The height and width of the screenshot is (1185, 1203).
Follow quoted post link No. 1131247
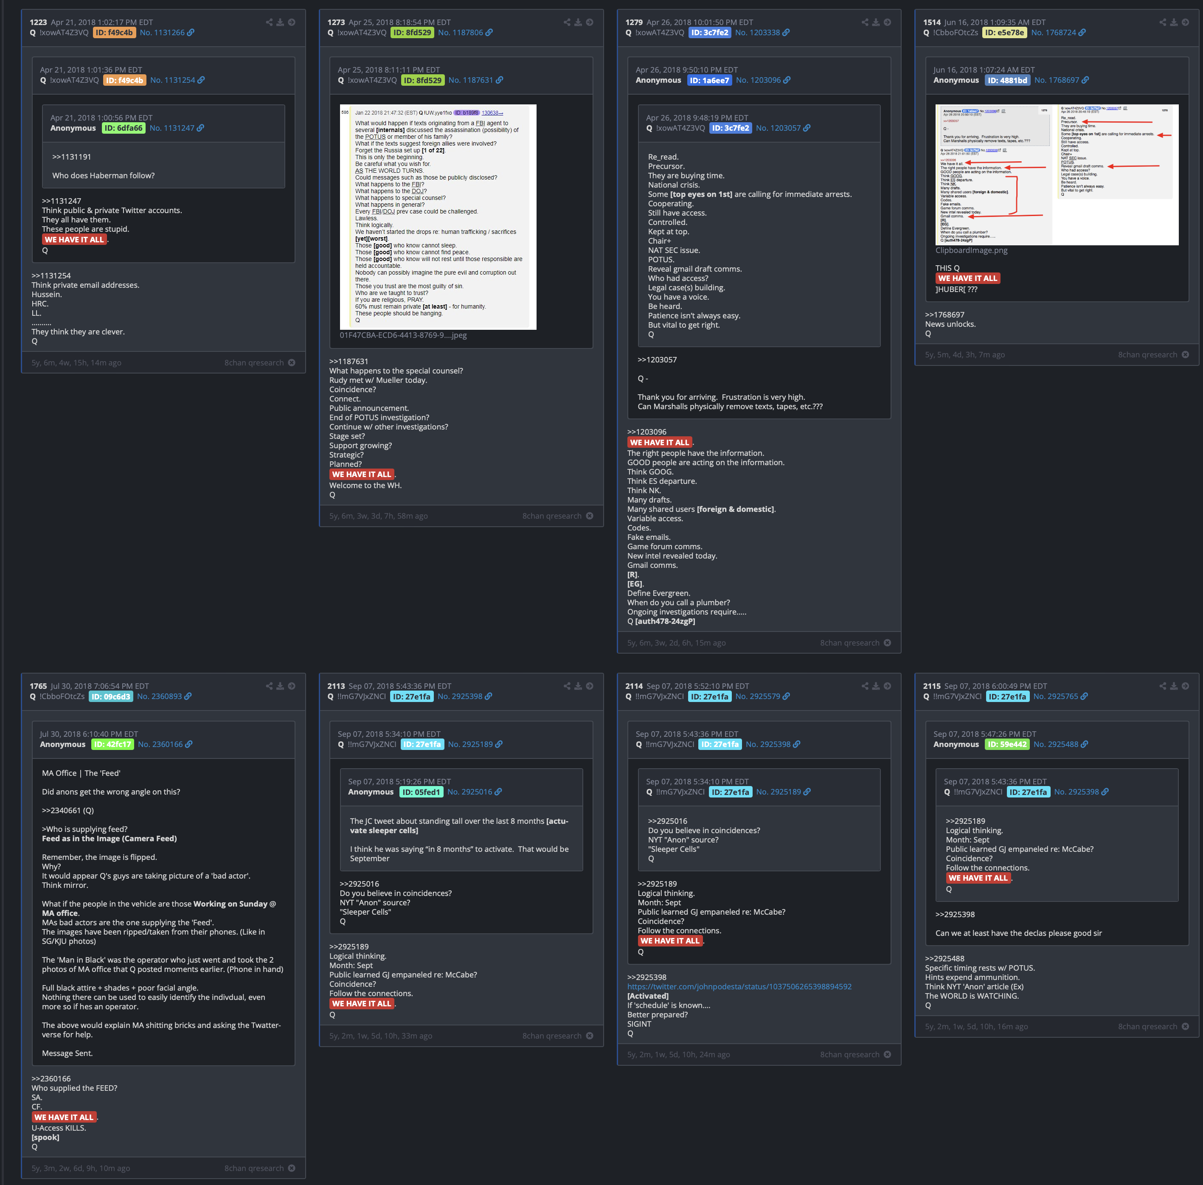coord(177,128)
